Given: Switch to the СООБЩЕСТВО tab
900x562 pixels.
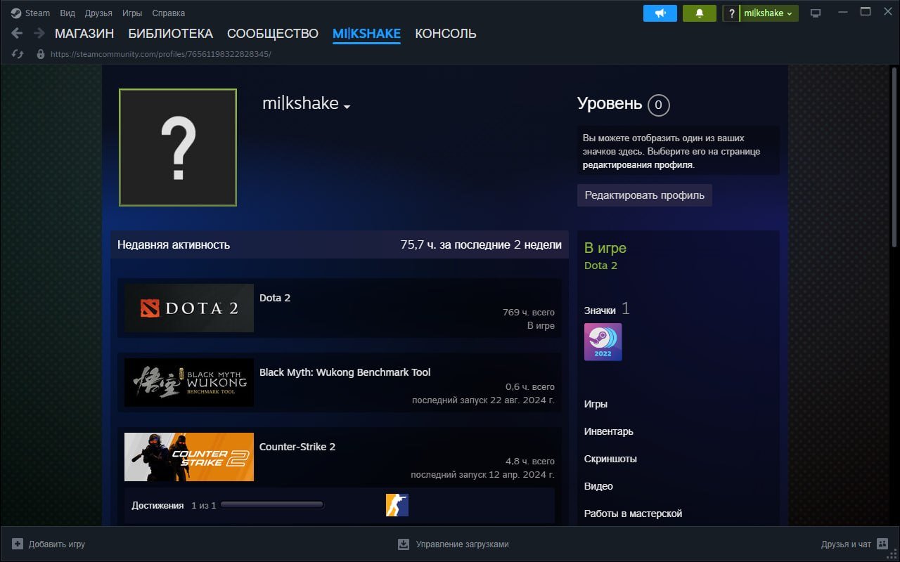Looking at the screenshot, I should pyautogui.click(x=273, y=34).
